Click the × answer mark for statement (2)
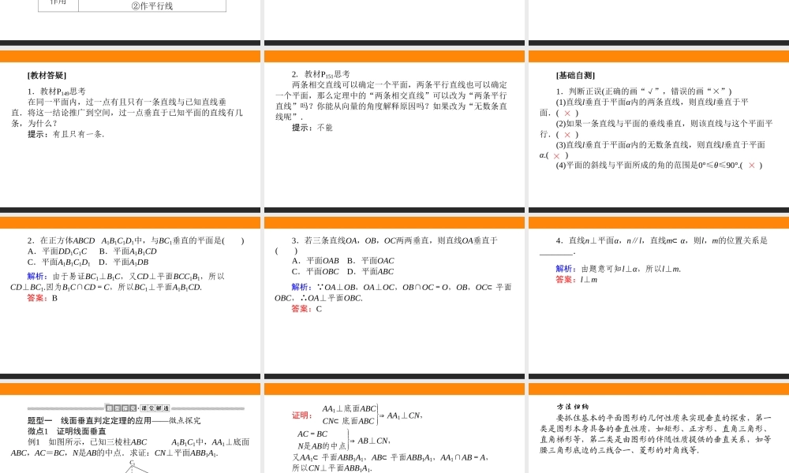Viewport: 789px width, 473px height. tap(567, 135)
